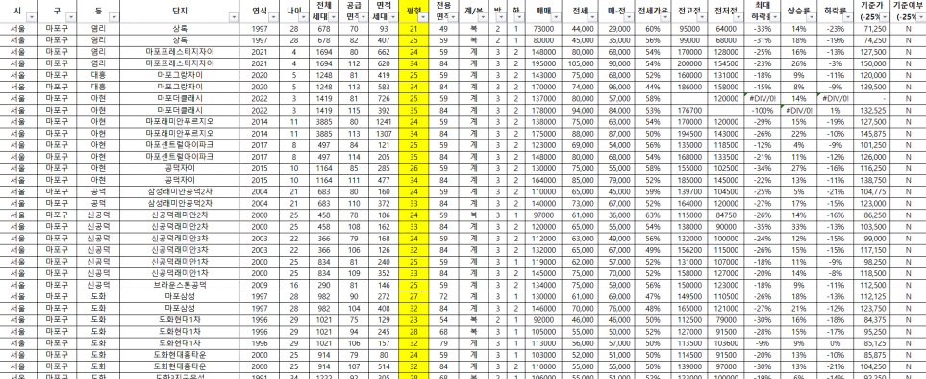Open the filter dropdown for the 기준여부 (-25%) column
Image resolution: width=926 pixels, height=379 pixels.
(x=919, y=17)
